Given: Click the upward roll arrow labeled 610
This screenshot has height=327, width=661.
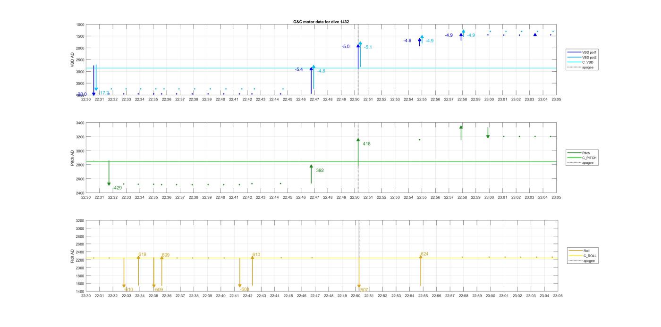Looking at the screenshot, I should [x=252, y=270].
